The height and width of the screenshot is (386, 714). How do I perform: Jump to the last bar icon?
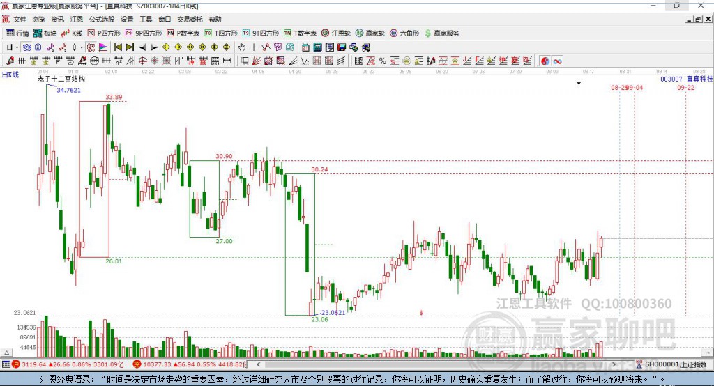130,47
